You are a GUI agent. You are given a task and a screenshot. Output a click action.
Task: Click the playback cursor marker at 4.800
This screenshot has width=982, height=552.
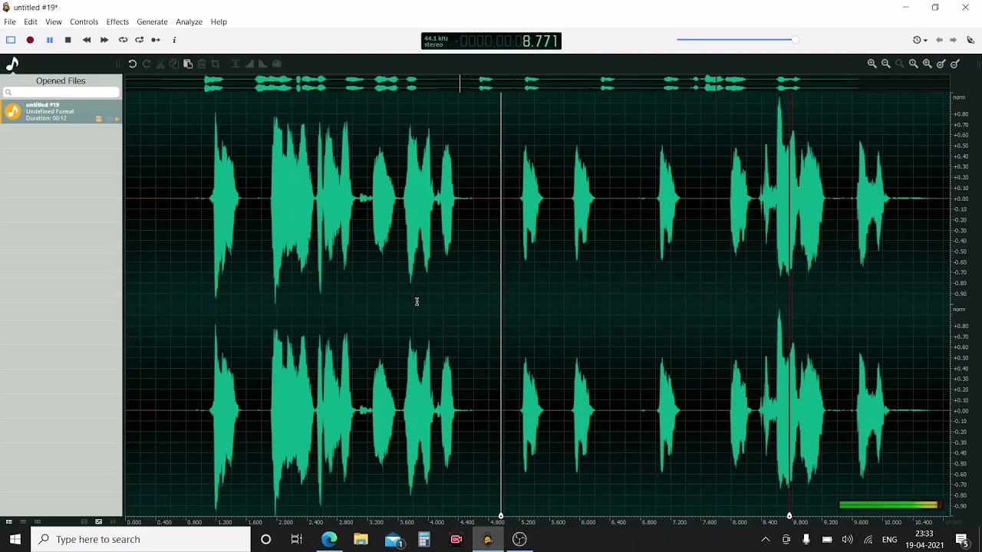click(501, 516)
